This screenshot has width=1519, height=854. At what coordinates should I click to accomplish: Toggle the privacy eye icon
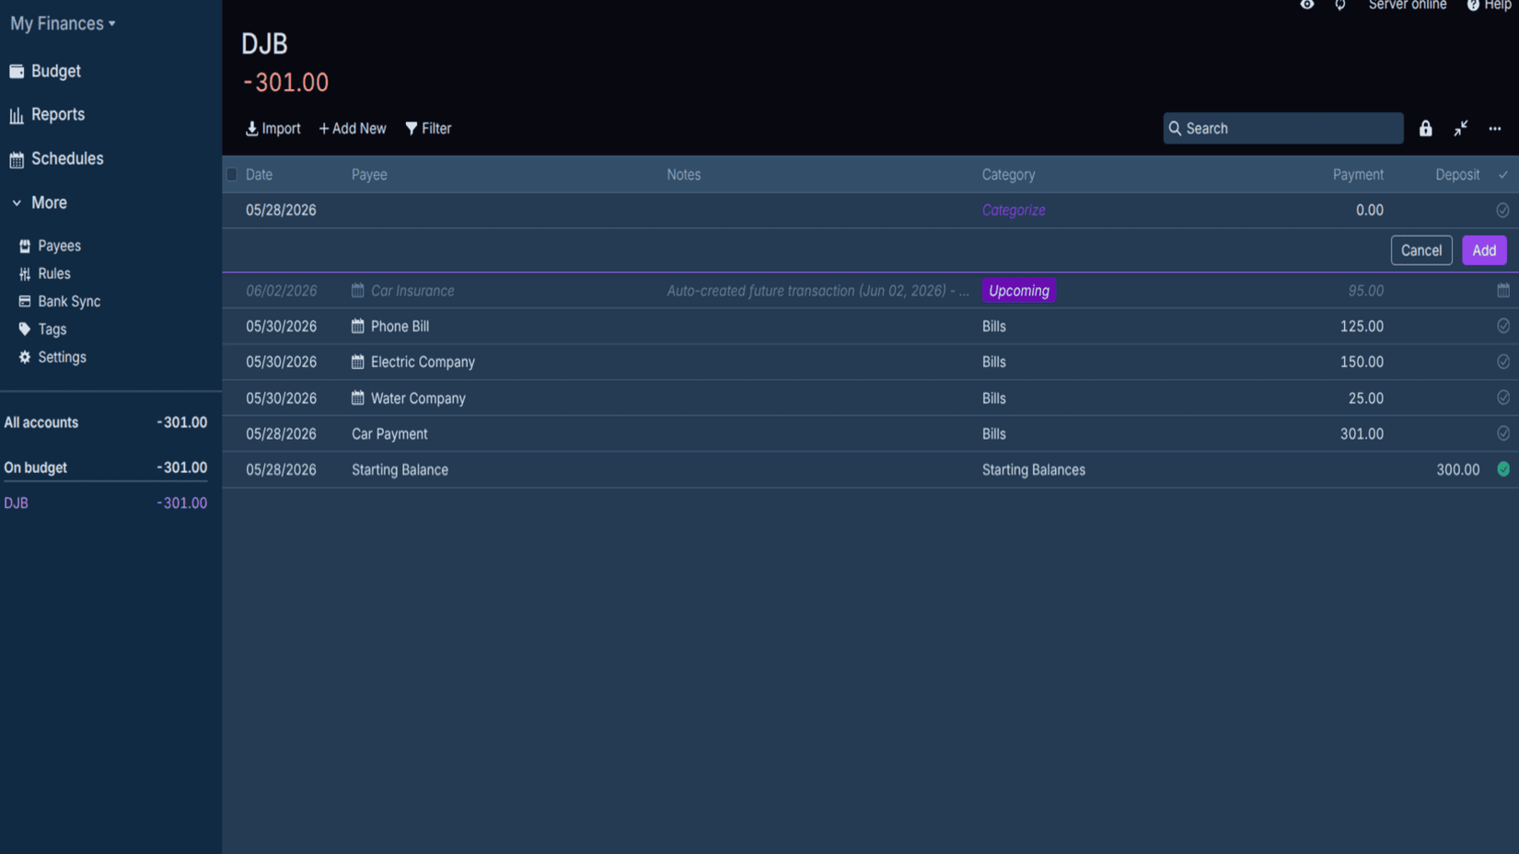[1307, 6]
